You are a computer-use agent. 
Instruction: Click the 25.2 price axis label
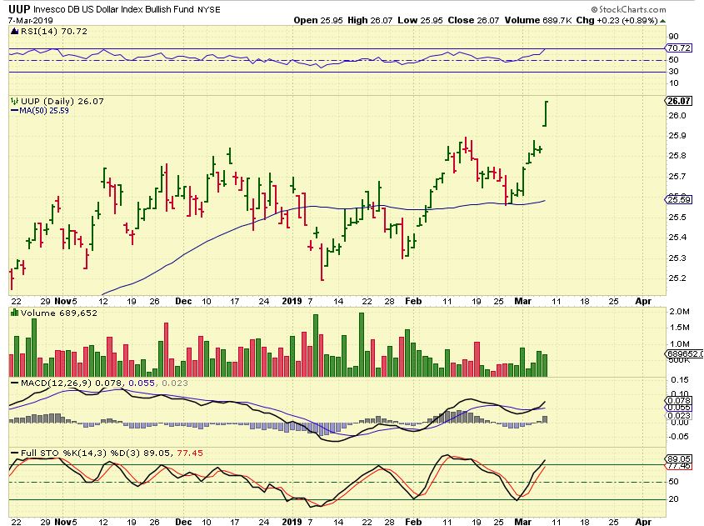[x=677, y=278]
